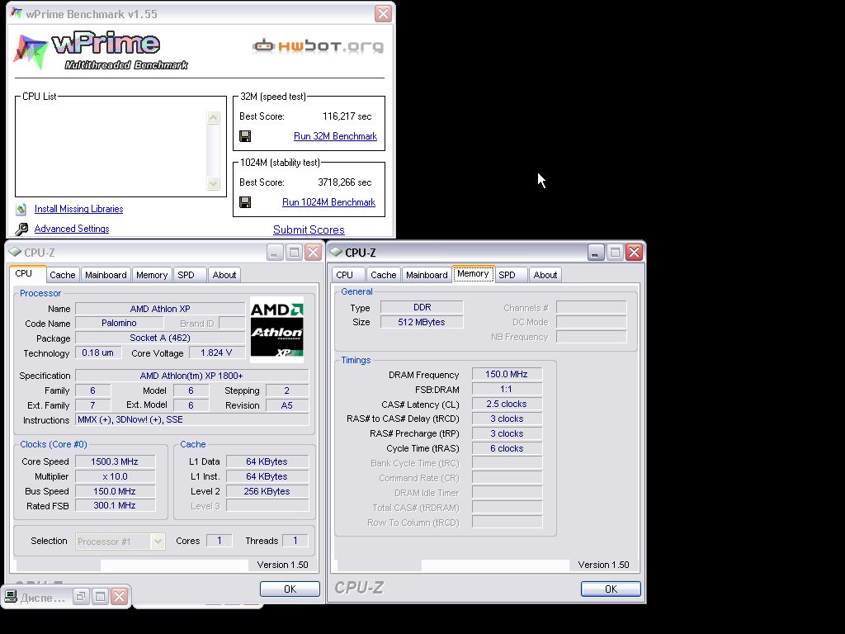Click the Multiplier value x 10.0

pos(116,476)
